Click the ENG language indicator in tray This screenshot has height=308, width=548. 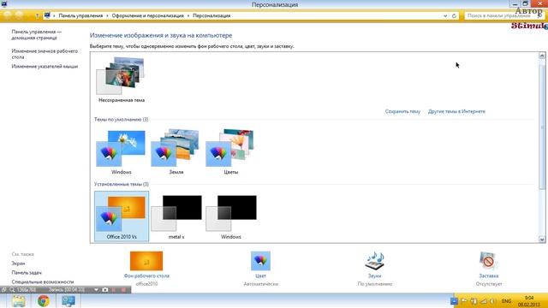506,301
